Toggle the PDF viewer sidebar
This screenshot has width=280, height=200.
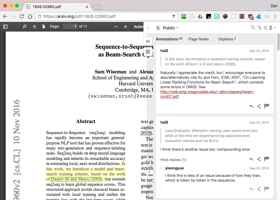[5, 26]
